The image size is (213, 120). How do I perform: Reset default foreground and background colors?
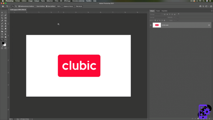pos(2,46)
